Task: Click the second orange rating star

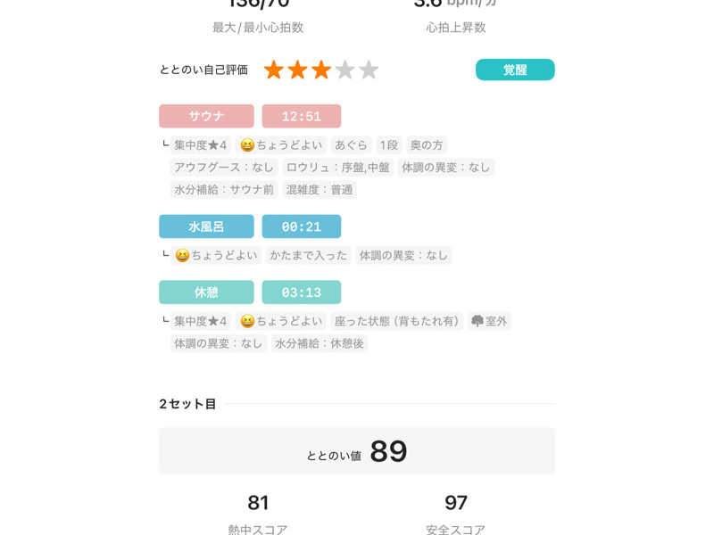Action: pyautogui.click(x=297, y=70)
